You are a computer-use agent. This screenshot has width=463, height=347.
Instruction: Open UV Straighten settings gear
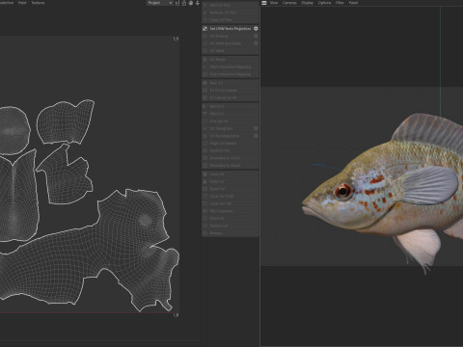point(256,128)
